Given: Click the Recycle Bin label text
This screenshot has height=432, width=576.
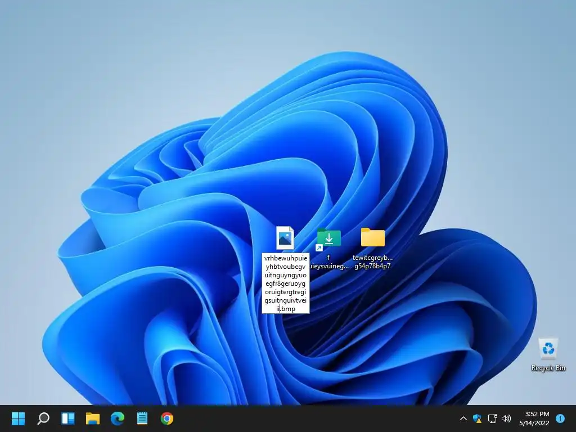Looking at the screenshot, I should (x=548, y=368).
